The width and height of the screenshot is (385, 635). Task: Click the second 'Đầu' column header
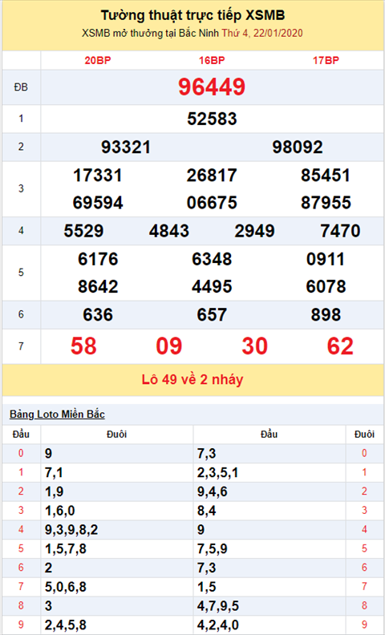click(x=269, y=435)
